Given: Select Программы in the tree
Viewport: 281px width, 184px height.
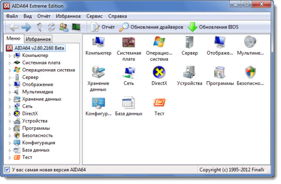Looking at the screenshot, I should (x=36, y=128).
